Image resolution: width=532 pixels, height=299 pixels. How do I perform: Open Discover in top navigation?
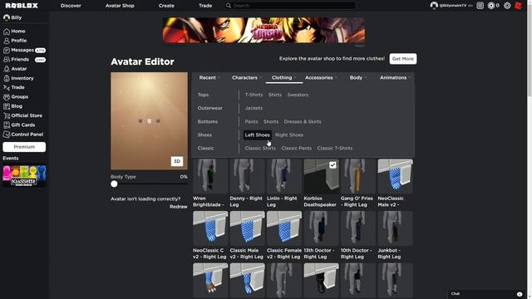point(71,6)
